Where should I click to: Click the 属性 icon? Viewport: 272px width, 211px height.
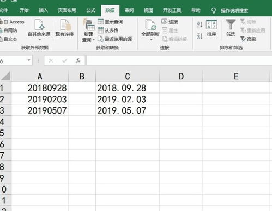(165, 30)
